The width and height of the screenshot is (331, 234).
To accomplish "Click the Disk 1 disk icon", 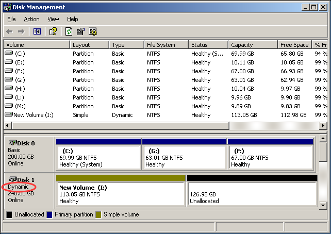I will click(13, 179).
